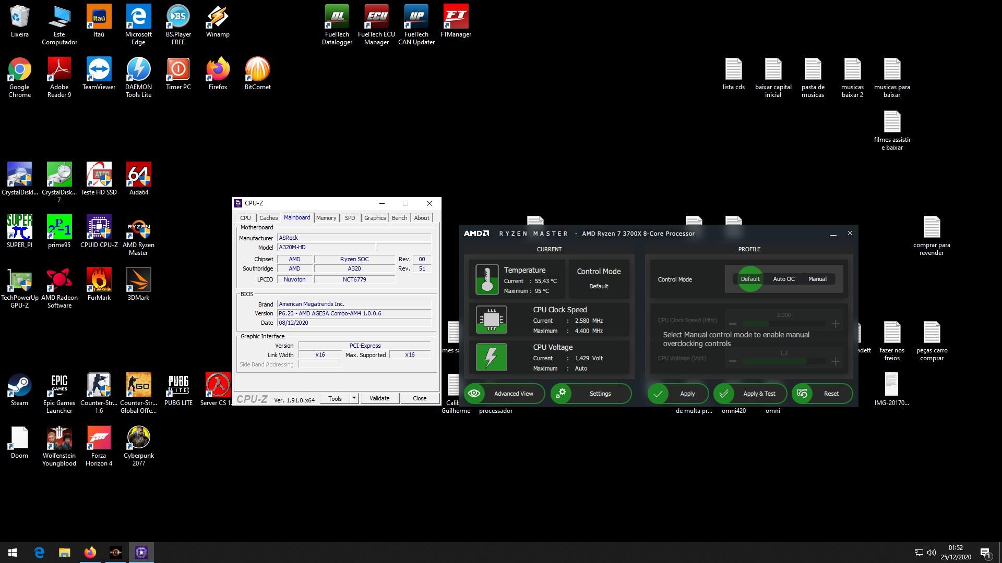The width and height of the screenshot is (1002, 563).
Task: Click Apply & Test button
Action: point(750,394)
